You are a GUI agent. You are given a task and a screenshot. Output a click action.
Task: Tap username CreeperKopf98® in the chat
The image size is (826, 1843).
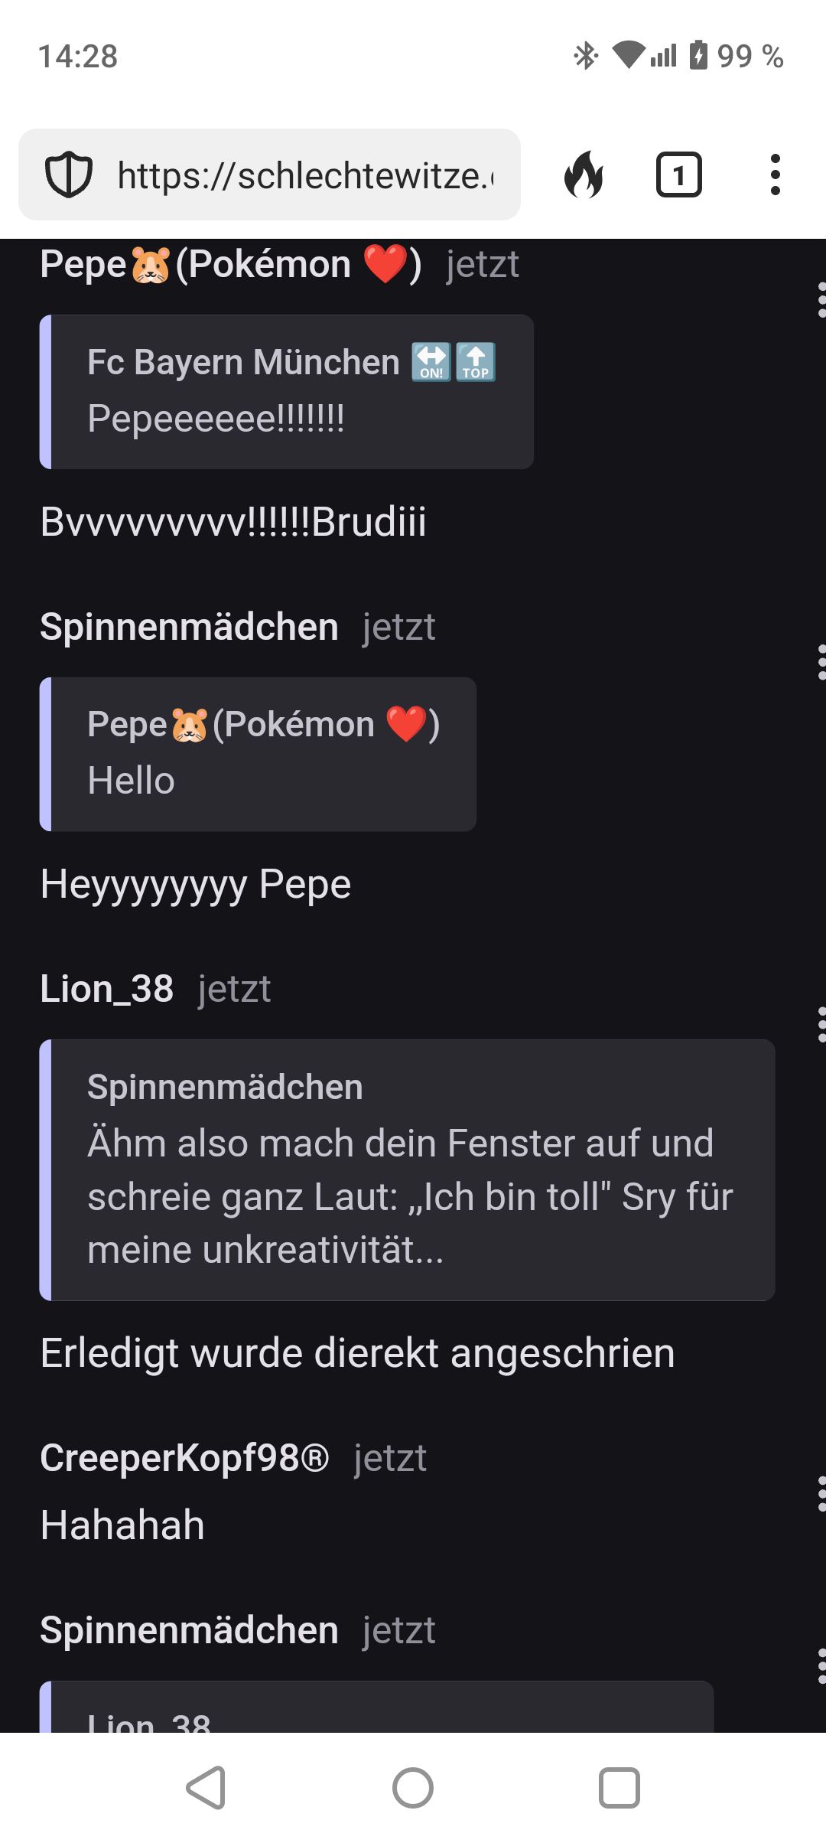[x=184, y=1458]
